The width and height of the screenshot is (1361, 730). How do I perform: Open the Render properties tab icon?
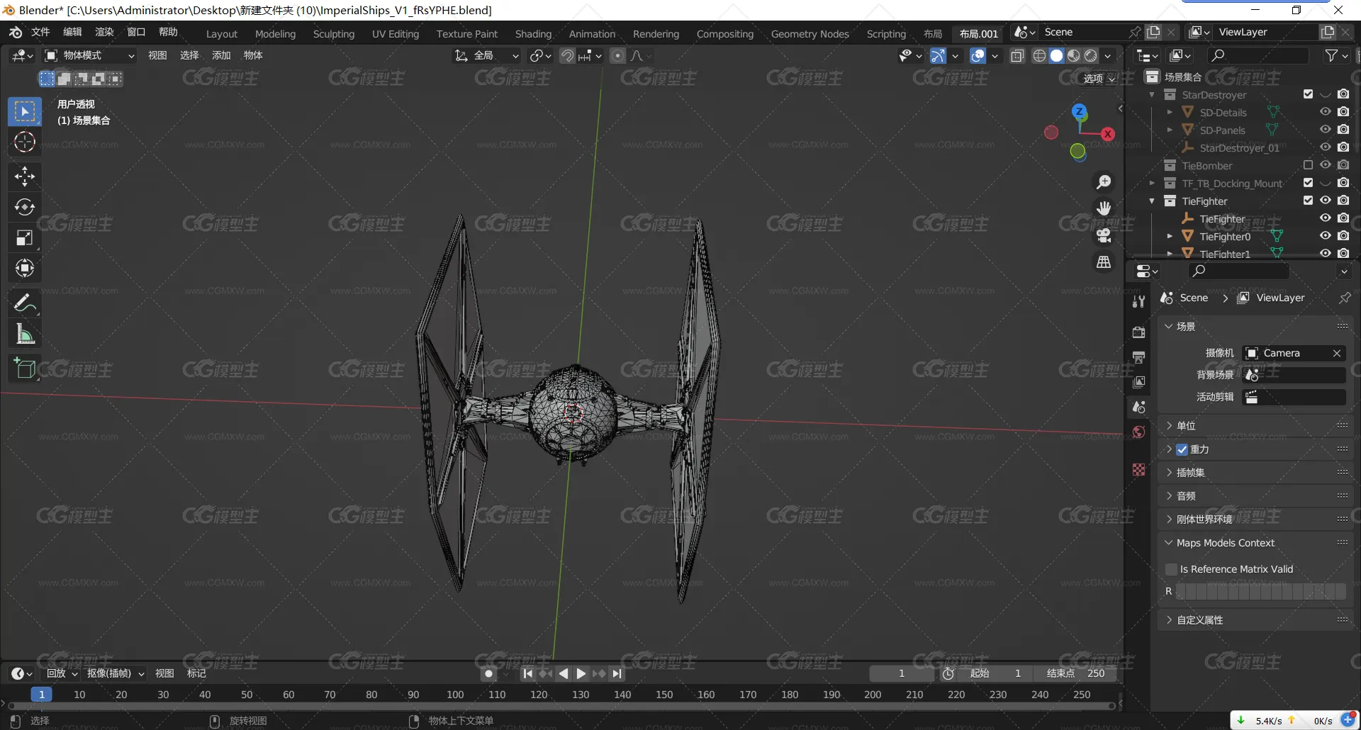tap(1138, 332)
